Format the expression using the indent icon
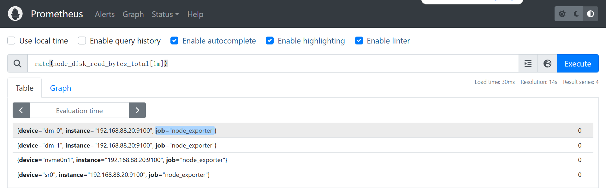Screen dimensions: 606x192 click(528, 64)
